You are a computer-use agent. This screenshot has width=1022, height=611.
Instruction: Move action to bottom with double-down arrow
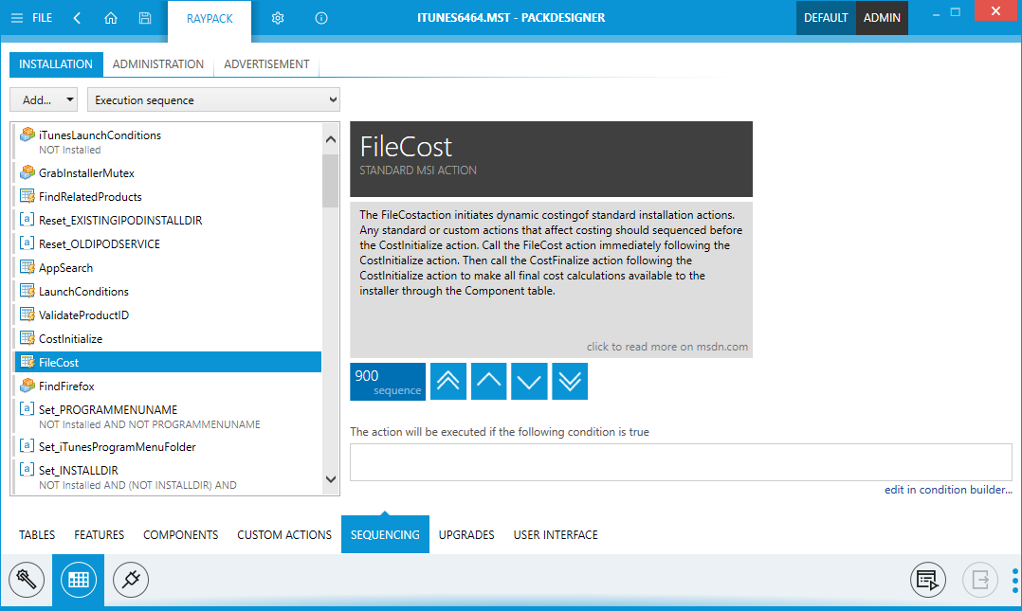click(570, 381)
